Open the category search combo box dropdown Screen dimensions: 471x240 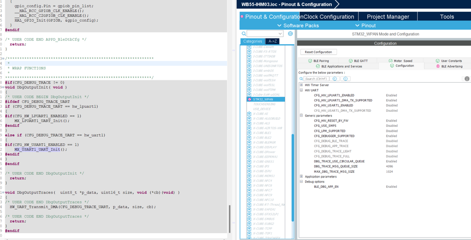(280, 34)
